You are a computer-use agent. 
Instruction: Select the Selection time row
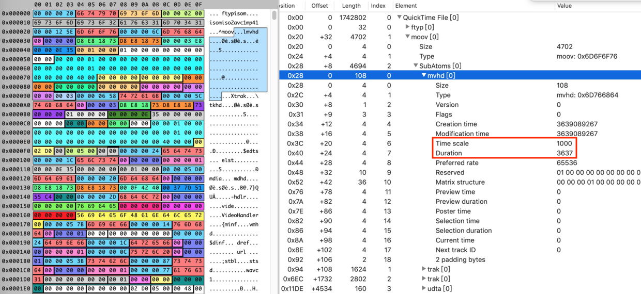460,221
